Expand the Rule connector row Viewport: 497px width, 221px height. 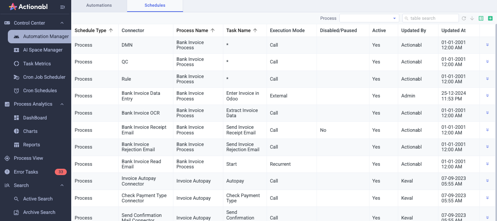click(x=487, y=79)
